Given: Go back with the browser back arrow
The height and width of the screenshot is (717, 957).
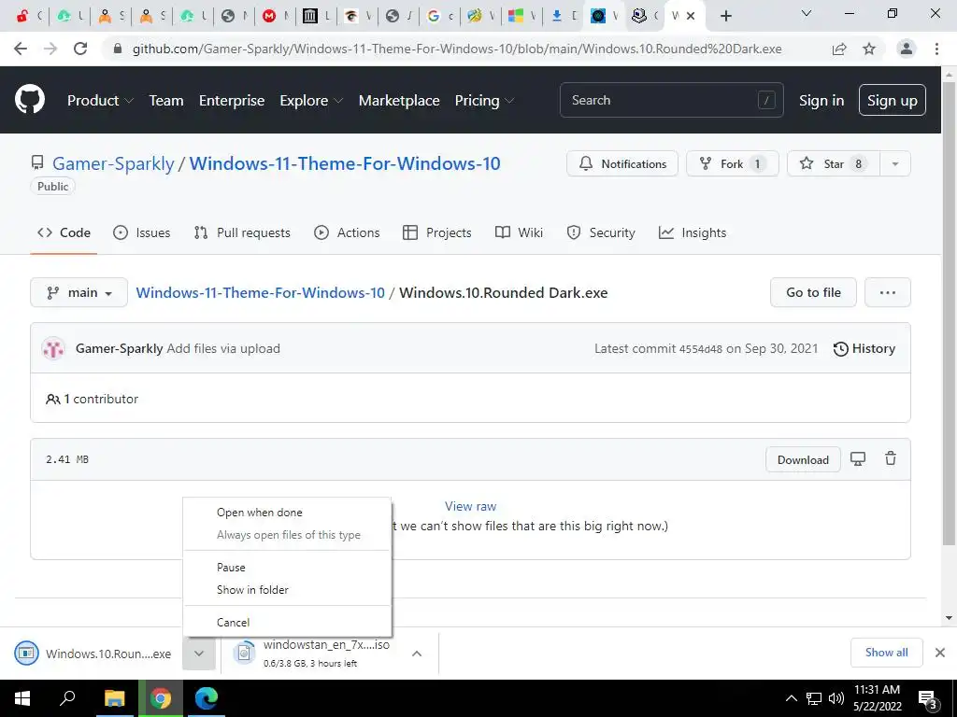Looking at the screenshot, I should click(21, 49).
